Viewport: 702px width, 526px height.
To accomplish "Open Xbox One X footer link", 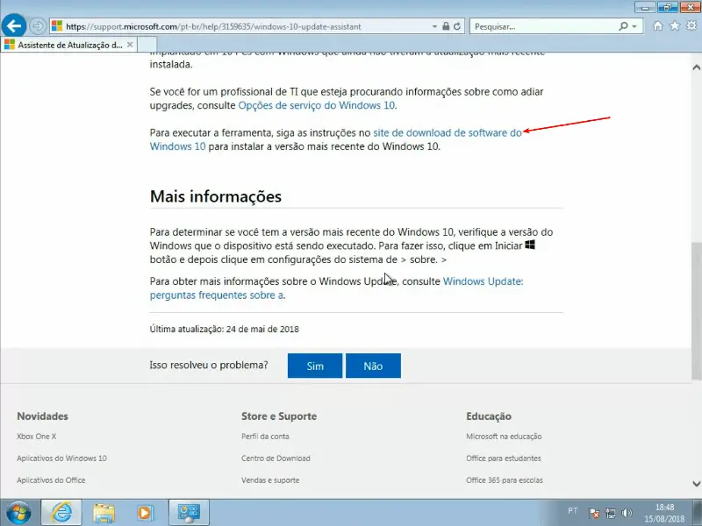I will pos(36,437).
